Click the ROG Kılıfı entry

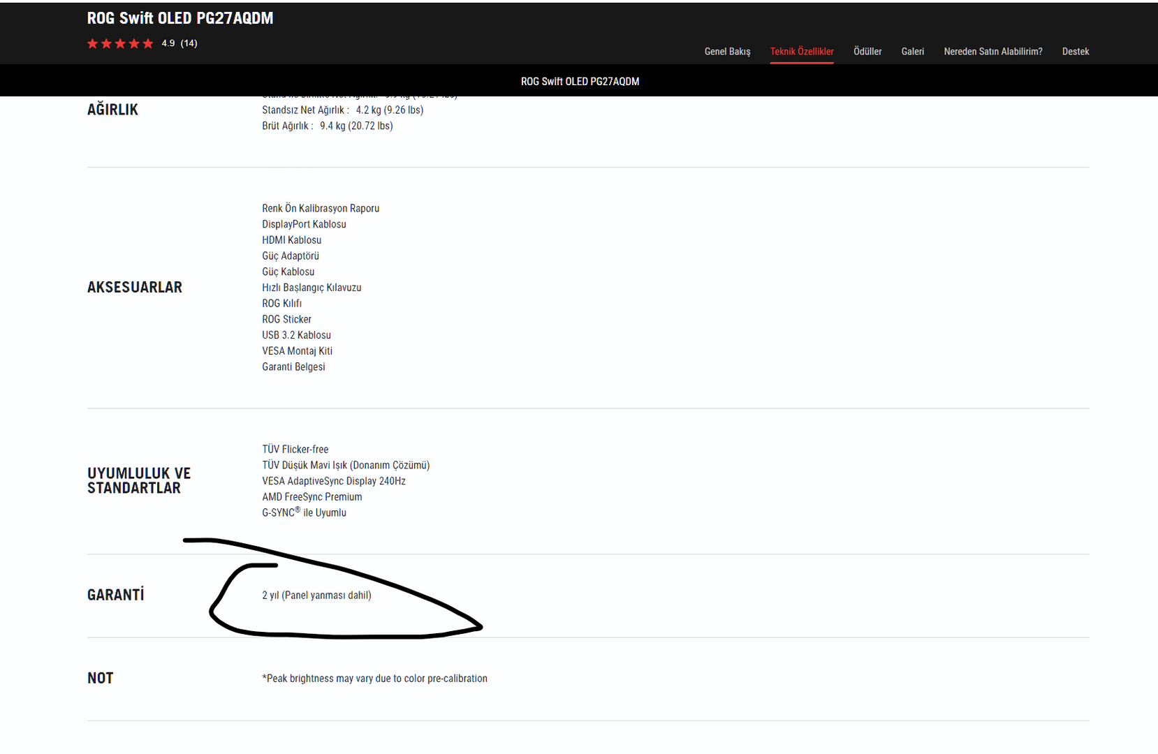(282, 304)
